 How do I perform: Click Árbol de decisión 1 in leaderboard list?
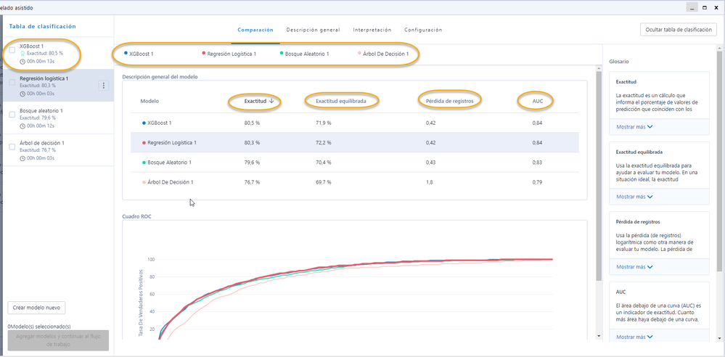58,149
